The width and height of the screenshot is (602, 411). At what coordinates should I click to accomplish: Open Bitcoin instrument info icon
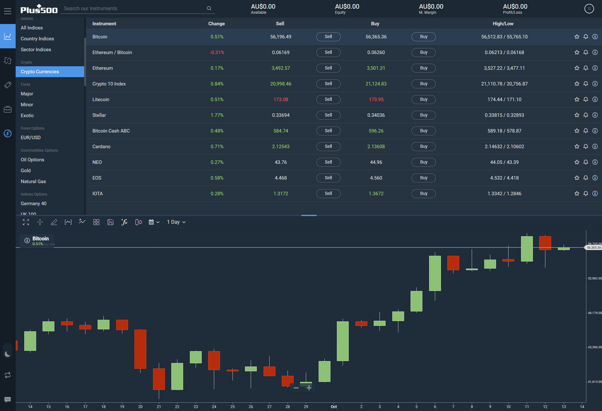(595, 37)
